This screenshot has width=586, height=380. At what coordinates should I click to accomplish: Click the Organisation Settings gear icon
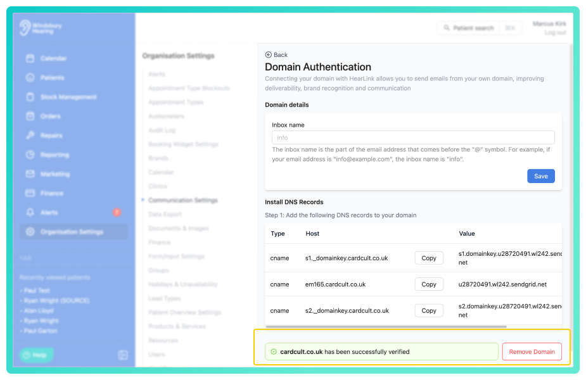pyautogui.click(x=30, y=232)
